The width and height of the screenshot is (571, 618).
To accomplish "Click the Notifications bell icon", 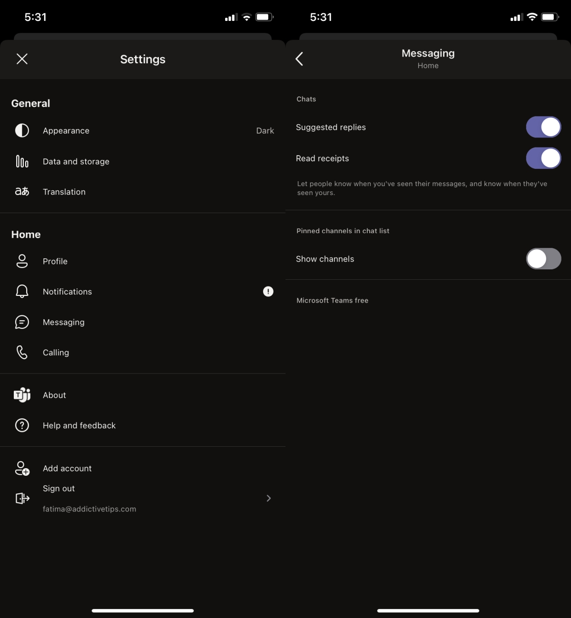I will tap(22, 292).
